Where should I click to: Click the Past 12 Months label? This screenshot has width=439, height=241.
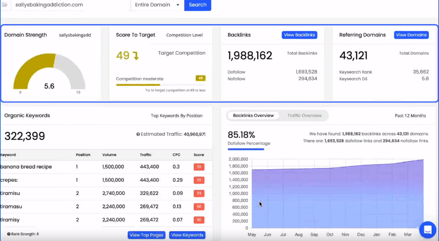pyautogui.click(x=410, y=116)
